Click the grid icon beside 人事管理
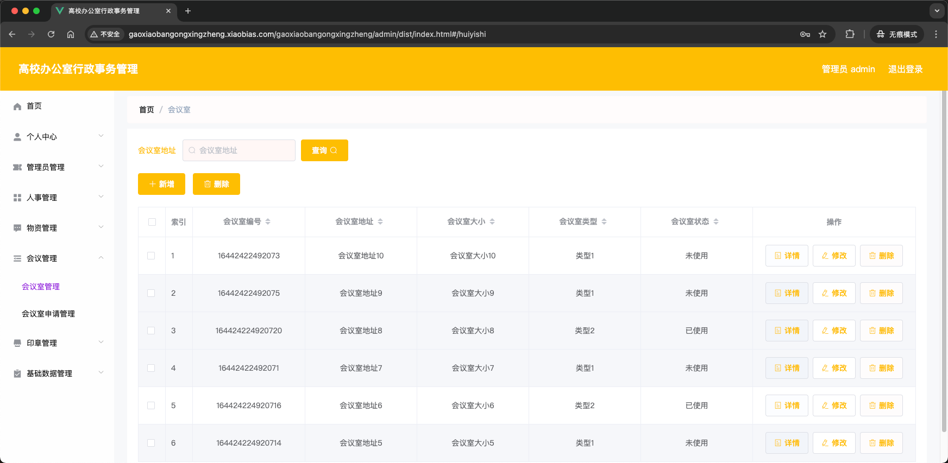 click(17, 198)
